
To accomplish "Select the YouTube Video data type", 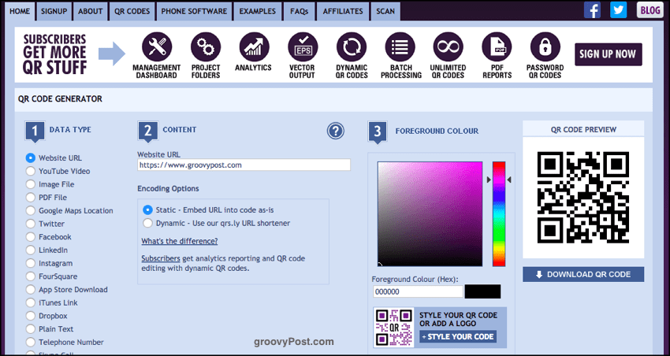I will point(30,171).
